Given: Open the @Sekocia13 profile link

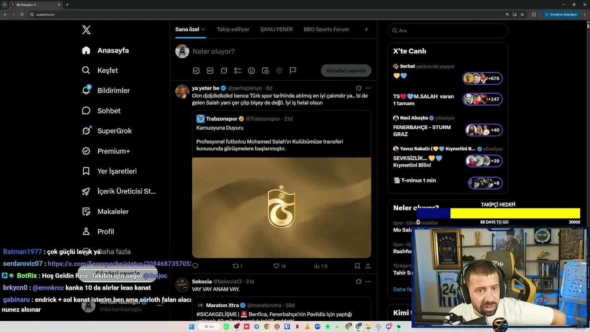Looking at the screenshot, I should pos(227,282).
